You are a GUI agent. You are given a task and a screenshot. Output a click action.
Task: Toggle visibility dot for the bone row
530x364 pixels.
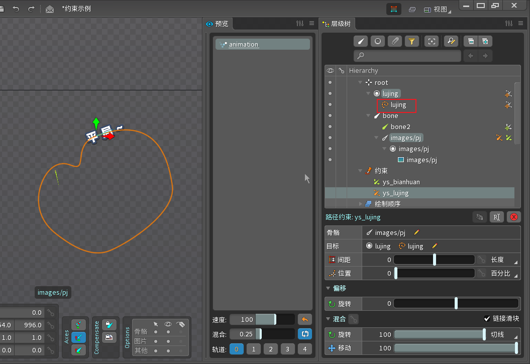[x=330, y=115]
